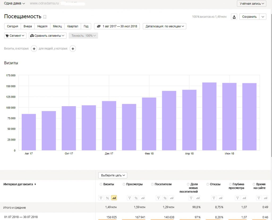The width and height of the screenshot is (272, 220).
Task: Click the percent icon under Визиты column
Action: coord(107,198)
